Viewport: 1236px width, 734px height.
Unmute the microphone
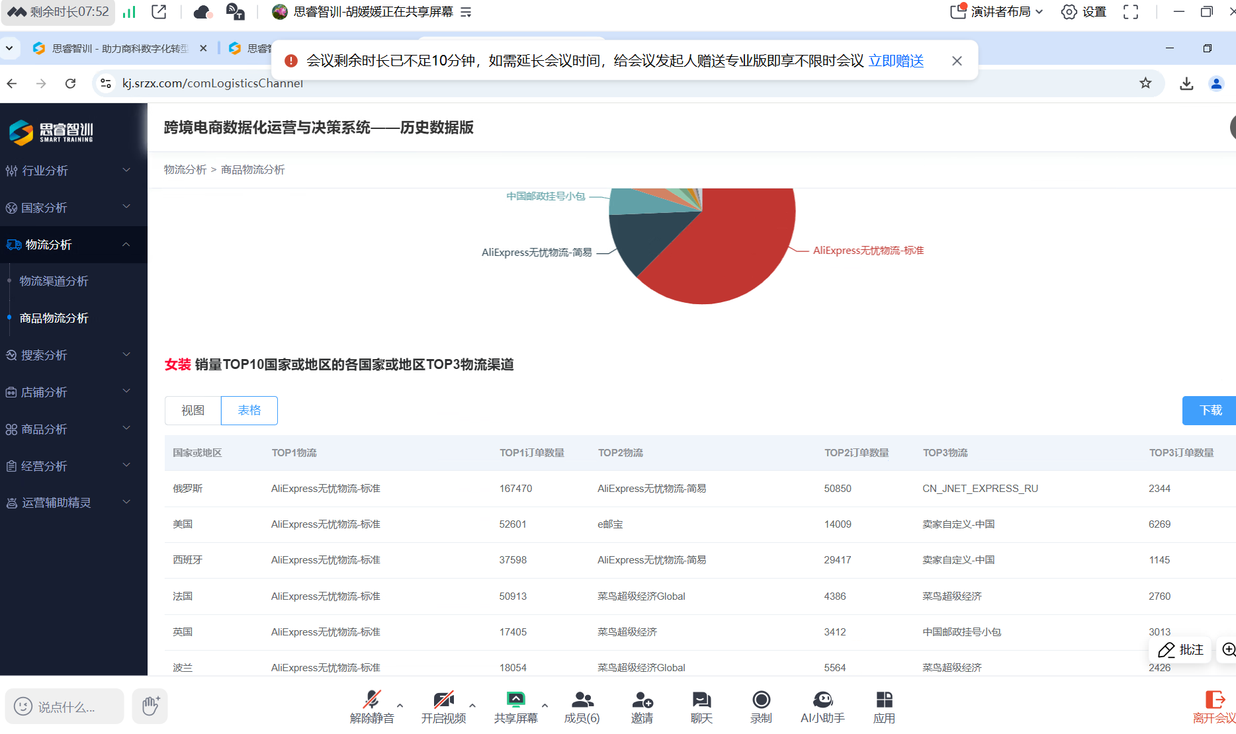[372, 706]
